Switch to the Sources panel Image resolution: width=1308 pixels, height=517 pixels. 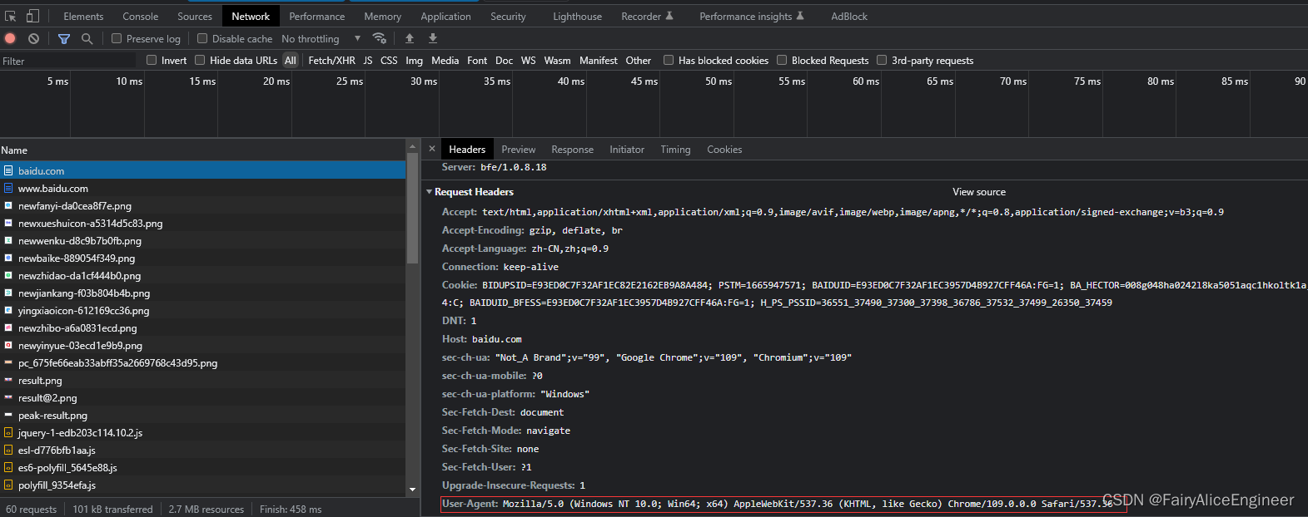(x=195, y=16)
